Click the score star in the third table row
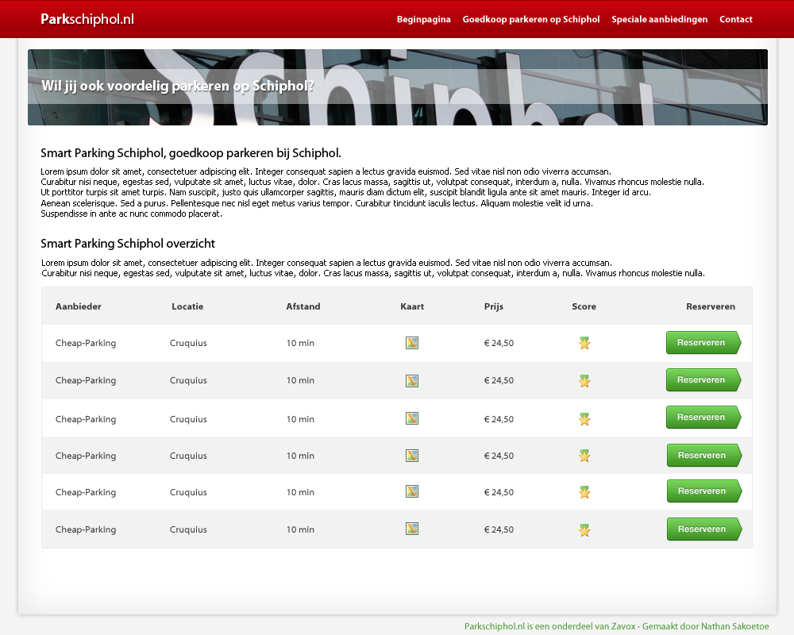The height and width of the screenshot is (635, 794). (584, 419)
